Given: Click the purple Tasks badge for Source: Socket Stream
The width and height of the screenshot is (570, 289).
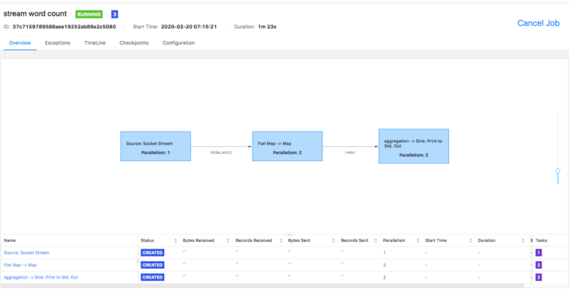Looking at the screenshot, I should coord(539,252).
